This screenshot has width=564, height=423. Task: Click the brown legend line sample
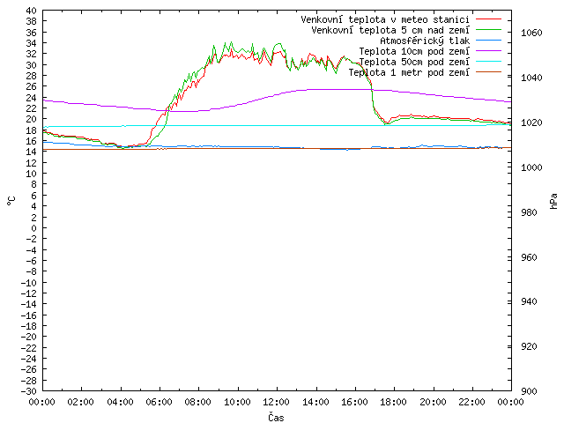click(x=488, y=72)
